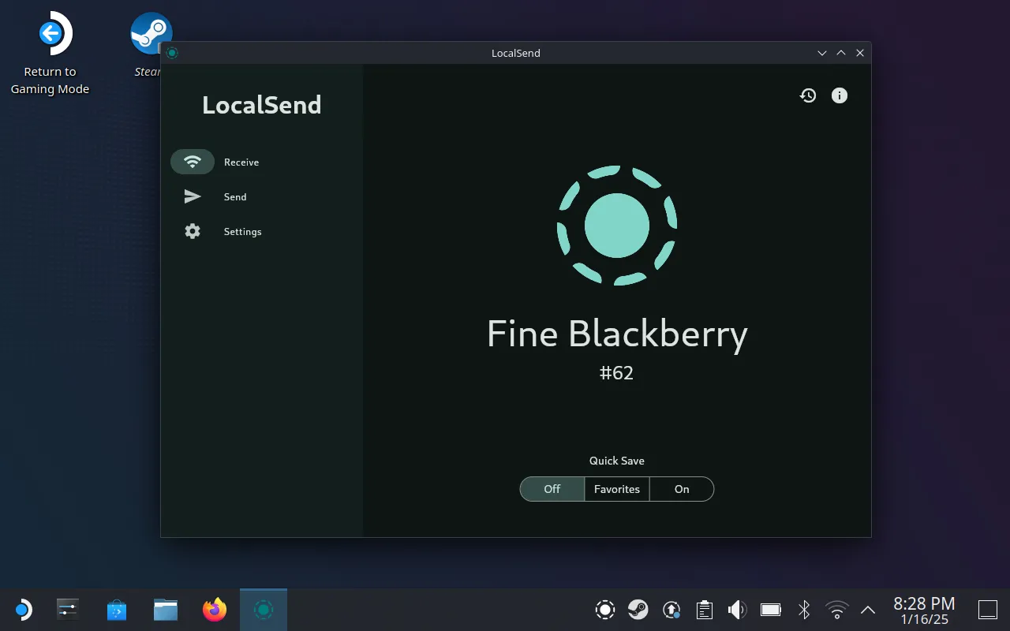Set Quick Save to On
The height and width of the screenshot is (631, 1010).
point(682,489)
